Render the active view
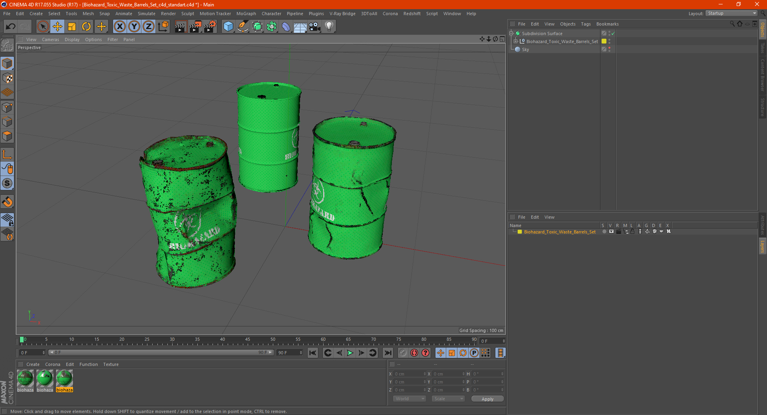The image size is (767, 415). click(181, 27)
